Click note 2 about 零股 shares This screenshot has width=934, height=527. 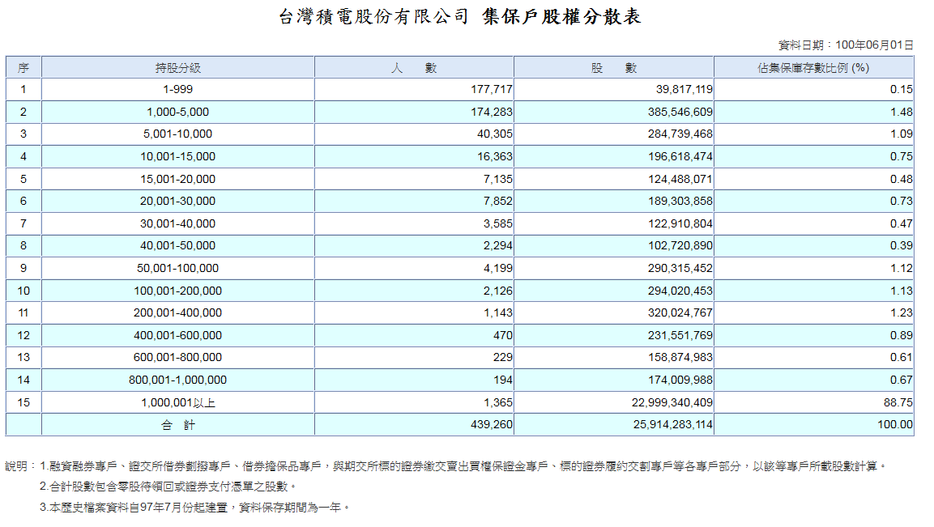tap(168, 487)
